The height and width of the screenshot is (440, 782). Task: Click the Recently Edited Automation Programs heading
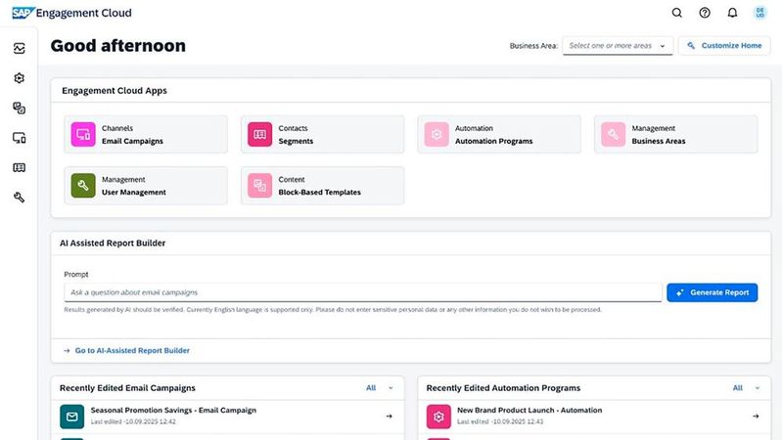(x=503, y=387)
